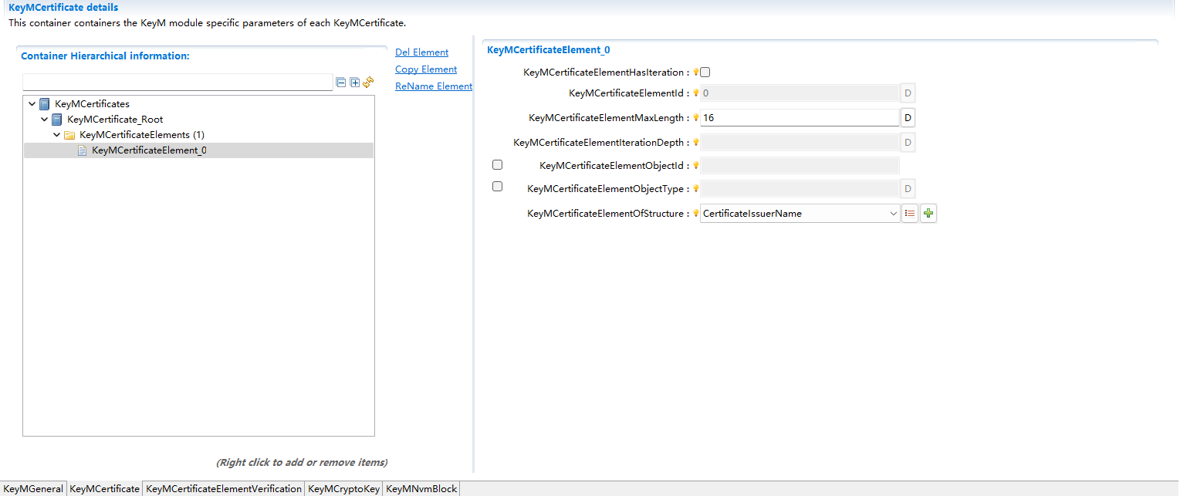Viewport: 1180px width, 496px height.
Task: Open the KeyMGeneral tab
Action: [33, 488]
